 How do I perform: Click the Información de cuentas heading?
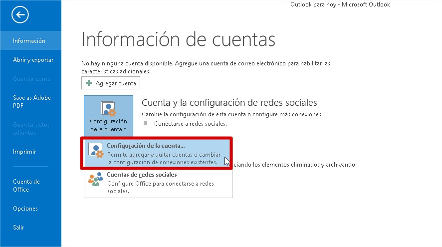pos(178,39)
